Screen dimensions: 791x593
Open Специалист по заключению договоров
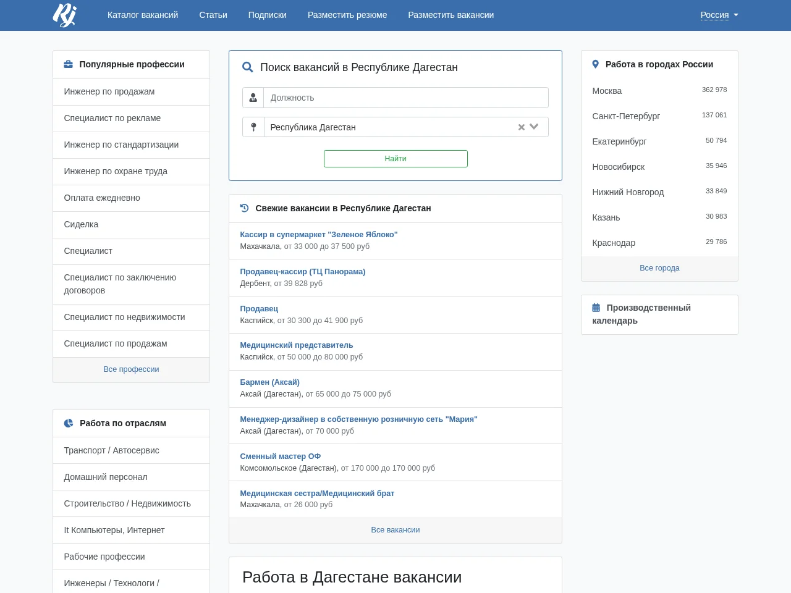click(131, 284)
